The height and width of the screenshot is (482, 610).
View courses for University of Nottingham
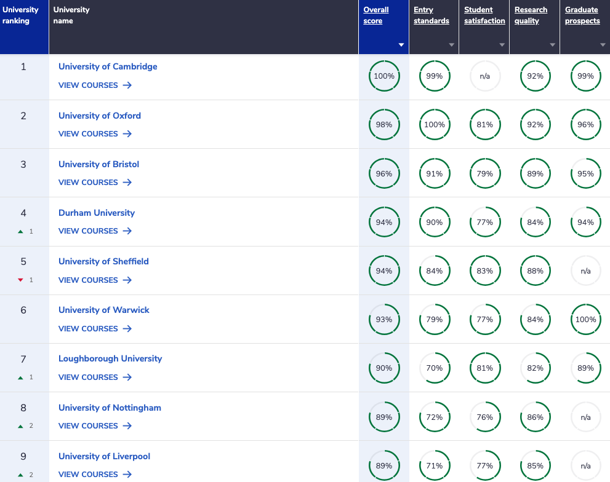tap(95, 425)
